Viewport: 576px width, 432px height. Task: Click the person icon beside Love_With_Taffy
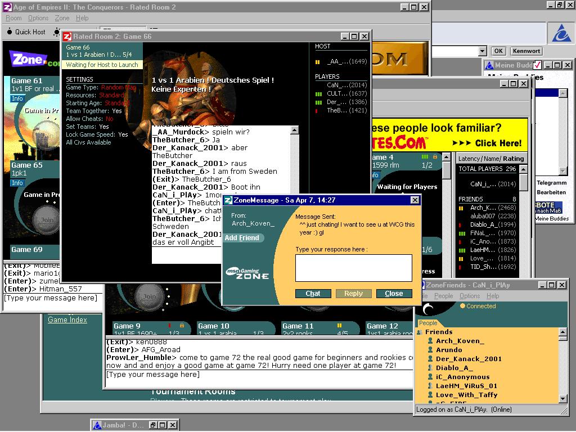(430, 395)
